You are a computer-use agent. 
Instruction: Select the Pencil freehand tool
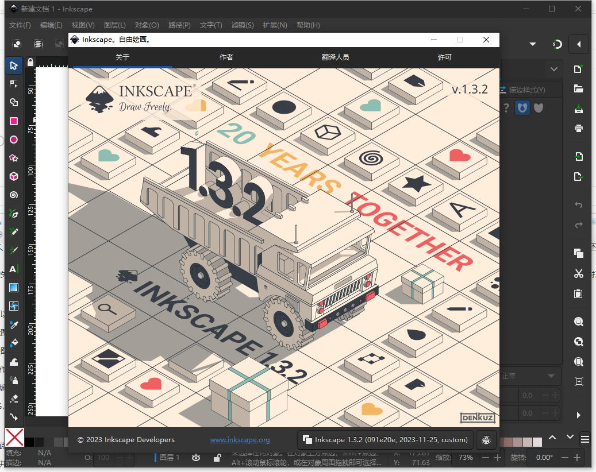(x=14, y=232)
